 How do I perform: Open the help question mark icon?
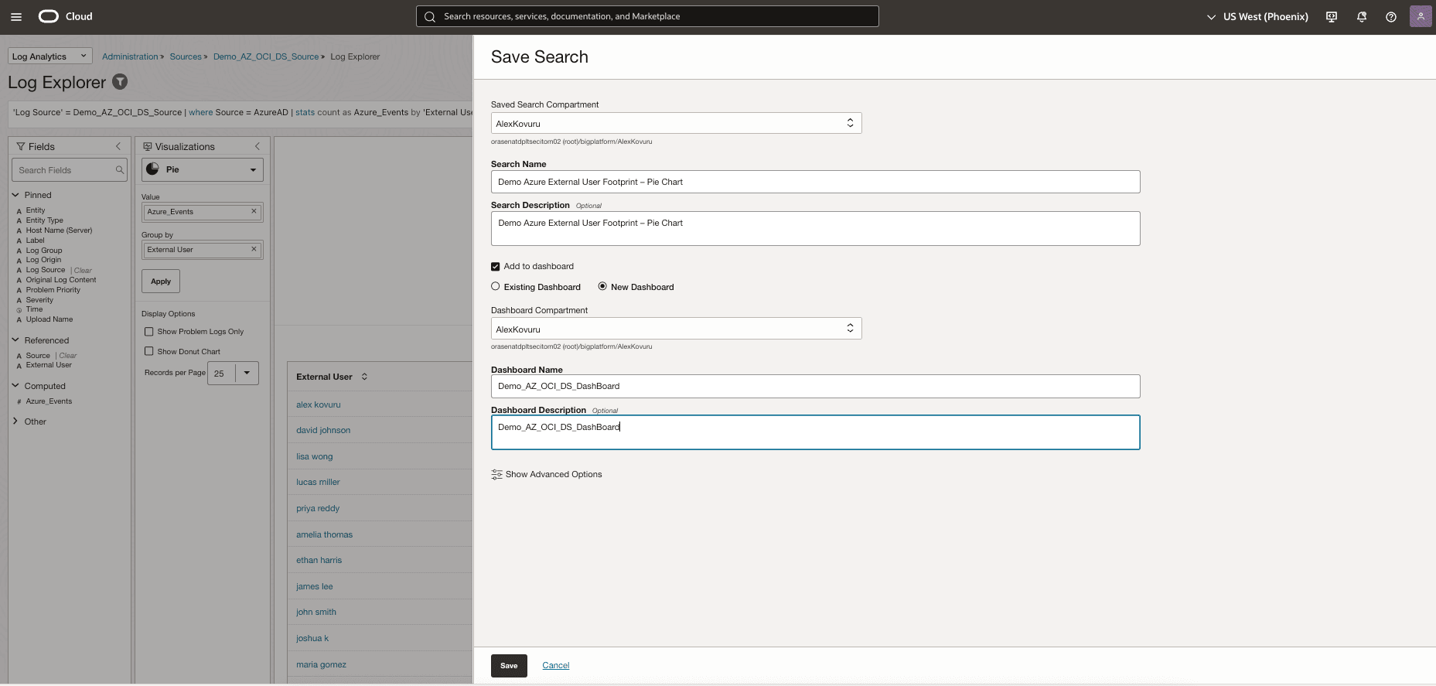1390,16
